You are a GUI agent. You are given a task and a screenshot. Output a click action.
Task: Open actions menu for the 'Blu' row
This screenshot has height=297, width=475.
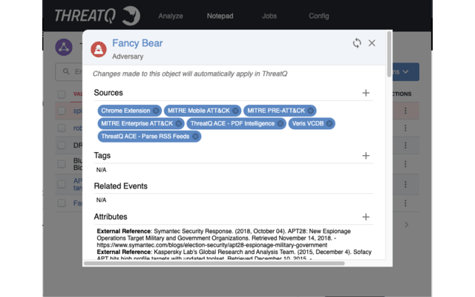[405, 164]
